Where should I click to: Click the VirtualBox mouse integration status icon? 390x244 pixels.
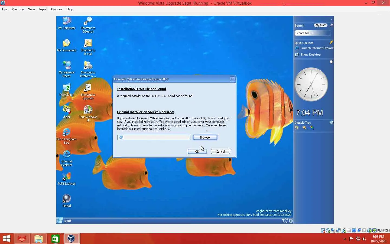point(369,230)
